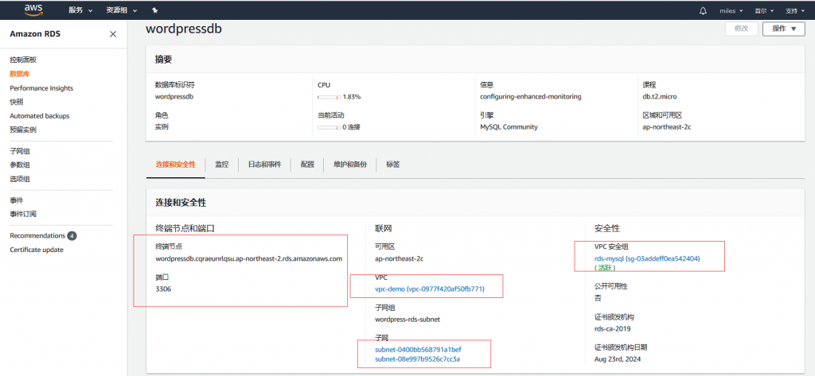Click the AWS logo home icon
Viewport: 815px width, 376px height.
33,10
